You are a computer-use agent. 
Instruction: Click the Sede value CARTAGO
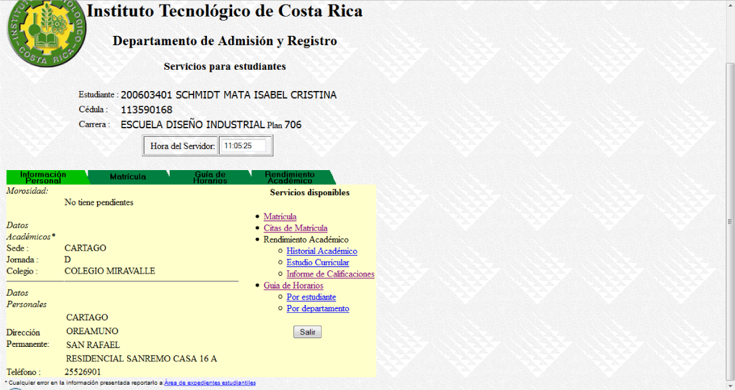pos(85,248)
